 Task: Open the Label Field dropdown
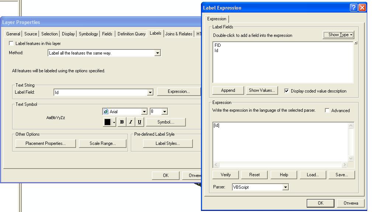point(150,92)
